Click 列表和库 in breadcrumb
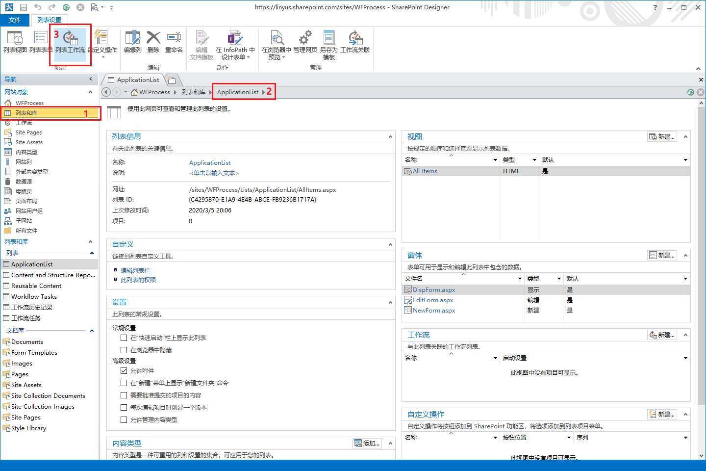Screen dimensions: 706x471 (194, 92)
